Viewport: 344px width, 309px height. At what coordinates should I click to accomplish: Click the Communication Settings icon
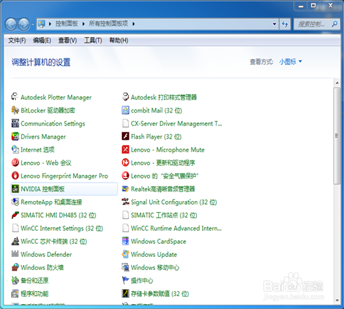click(15, 124)
